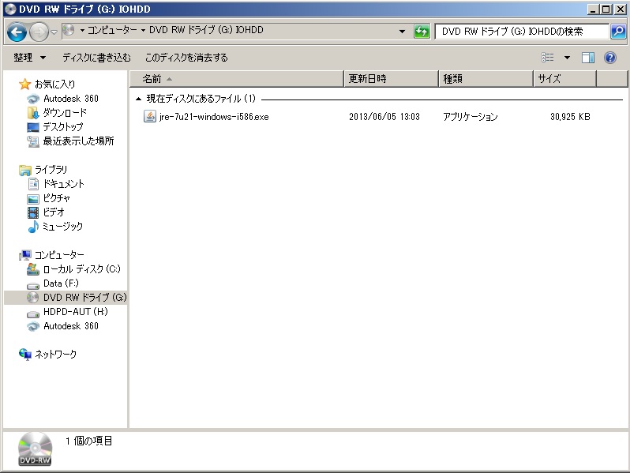The width and height of the screenshot is (630, 473).
Task: Click the green Refresh button
Action: (x=422, y=32)
